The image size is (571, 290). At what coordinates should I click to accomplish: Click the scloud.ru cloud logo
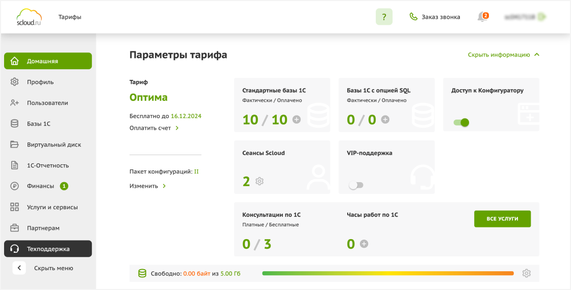(x=30, y=17)
